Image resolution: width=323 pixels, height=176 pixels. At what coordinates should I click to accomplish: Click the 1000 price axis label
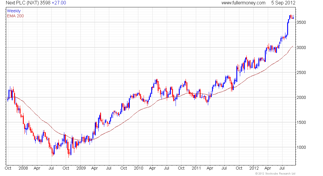click(301, 147)
